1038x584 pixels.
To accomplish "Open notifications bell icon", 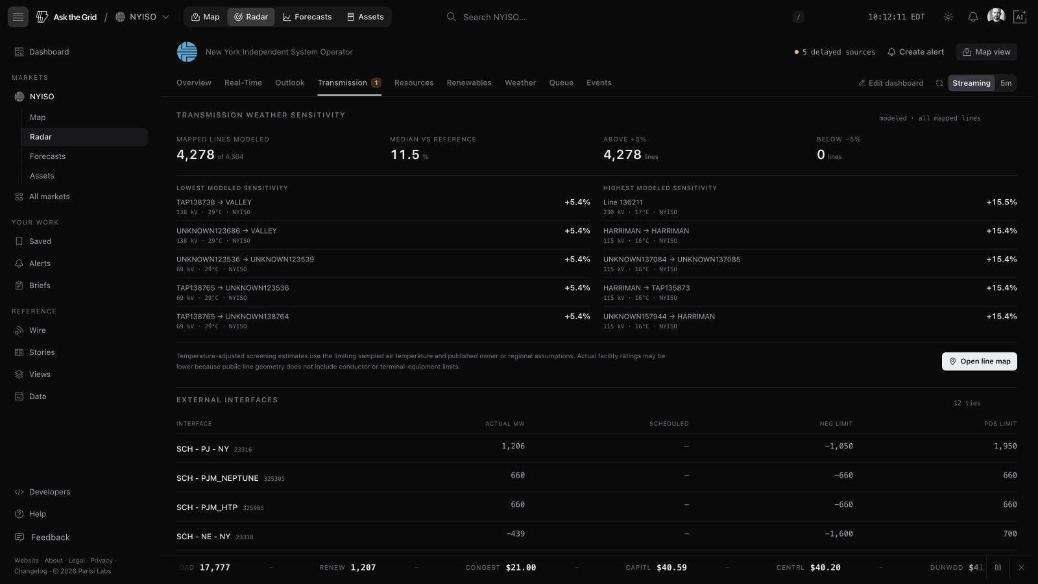I will pyautogui.click(x=973, y=17).
